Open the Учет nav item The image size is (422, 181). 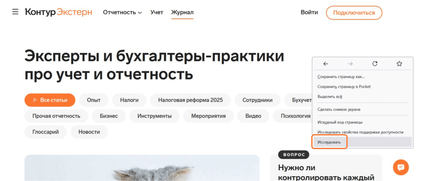pyautogui.click(x=157, y=13)
